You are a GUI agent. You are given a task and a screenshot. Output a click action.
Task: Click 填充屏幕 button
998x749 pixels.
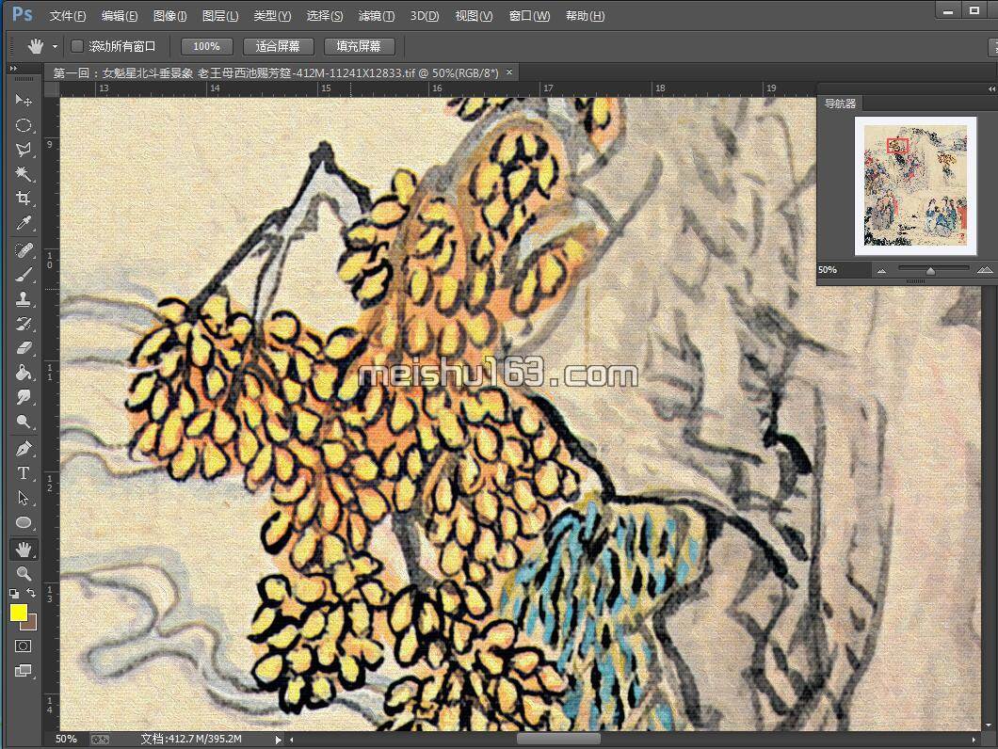point(359,46)
